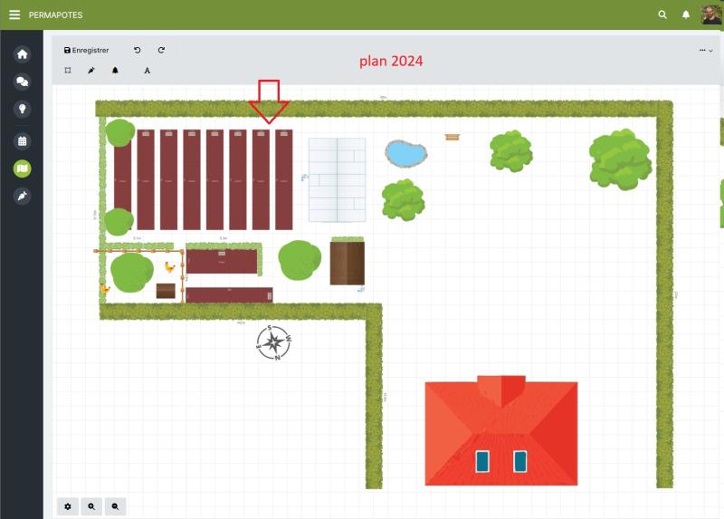Select the text tool labeled A
724x519 pixels.
148,70
